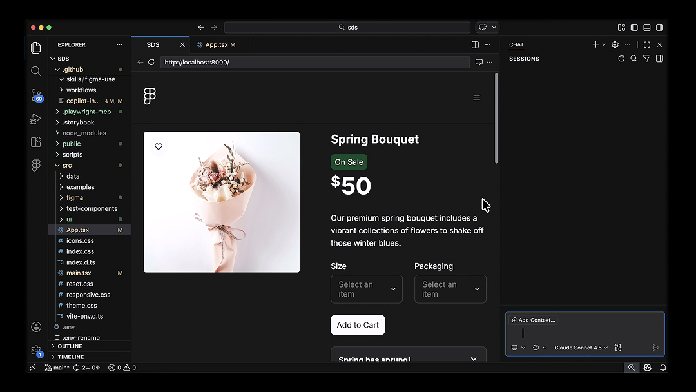Select main.tsx in the explorer
The width and height of the screenshot is (696, 392).
[79, 273]
